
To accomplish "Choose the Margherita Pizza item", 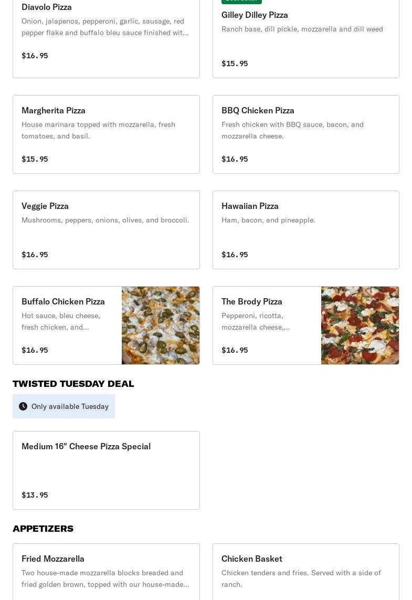I will [107, 134].
